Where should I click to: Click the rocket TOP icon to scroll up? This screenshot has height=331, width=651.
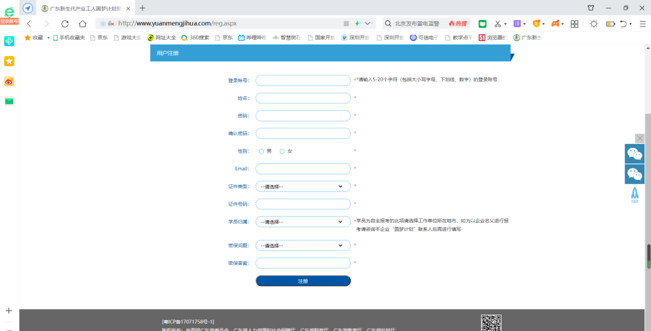pos(634,194)
